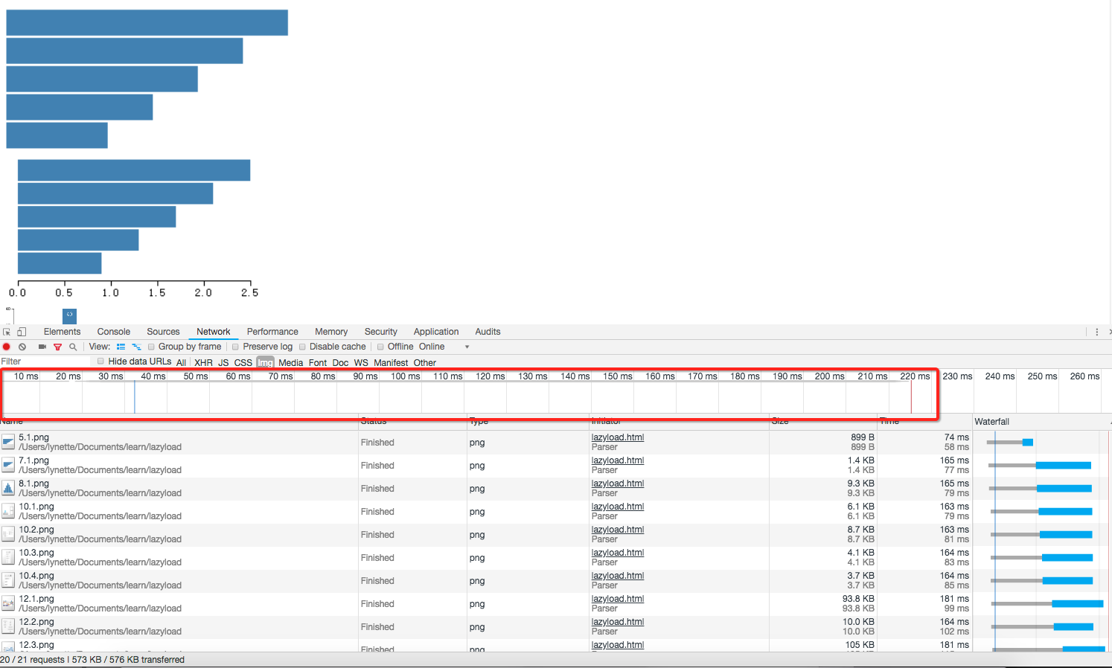Open the Sources tab
This screenshot has height=668, width=1112.
point(163,332)
